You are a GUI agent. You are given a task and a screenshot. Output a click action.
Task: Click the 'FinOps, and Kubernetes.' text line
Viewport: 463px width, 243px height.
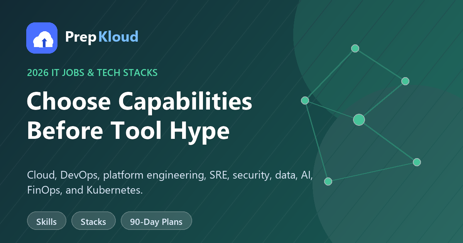(x=85, y=190)
